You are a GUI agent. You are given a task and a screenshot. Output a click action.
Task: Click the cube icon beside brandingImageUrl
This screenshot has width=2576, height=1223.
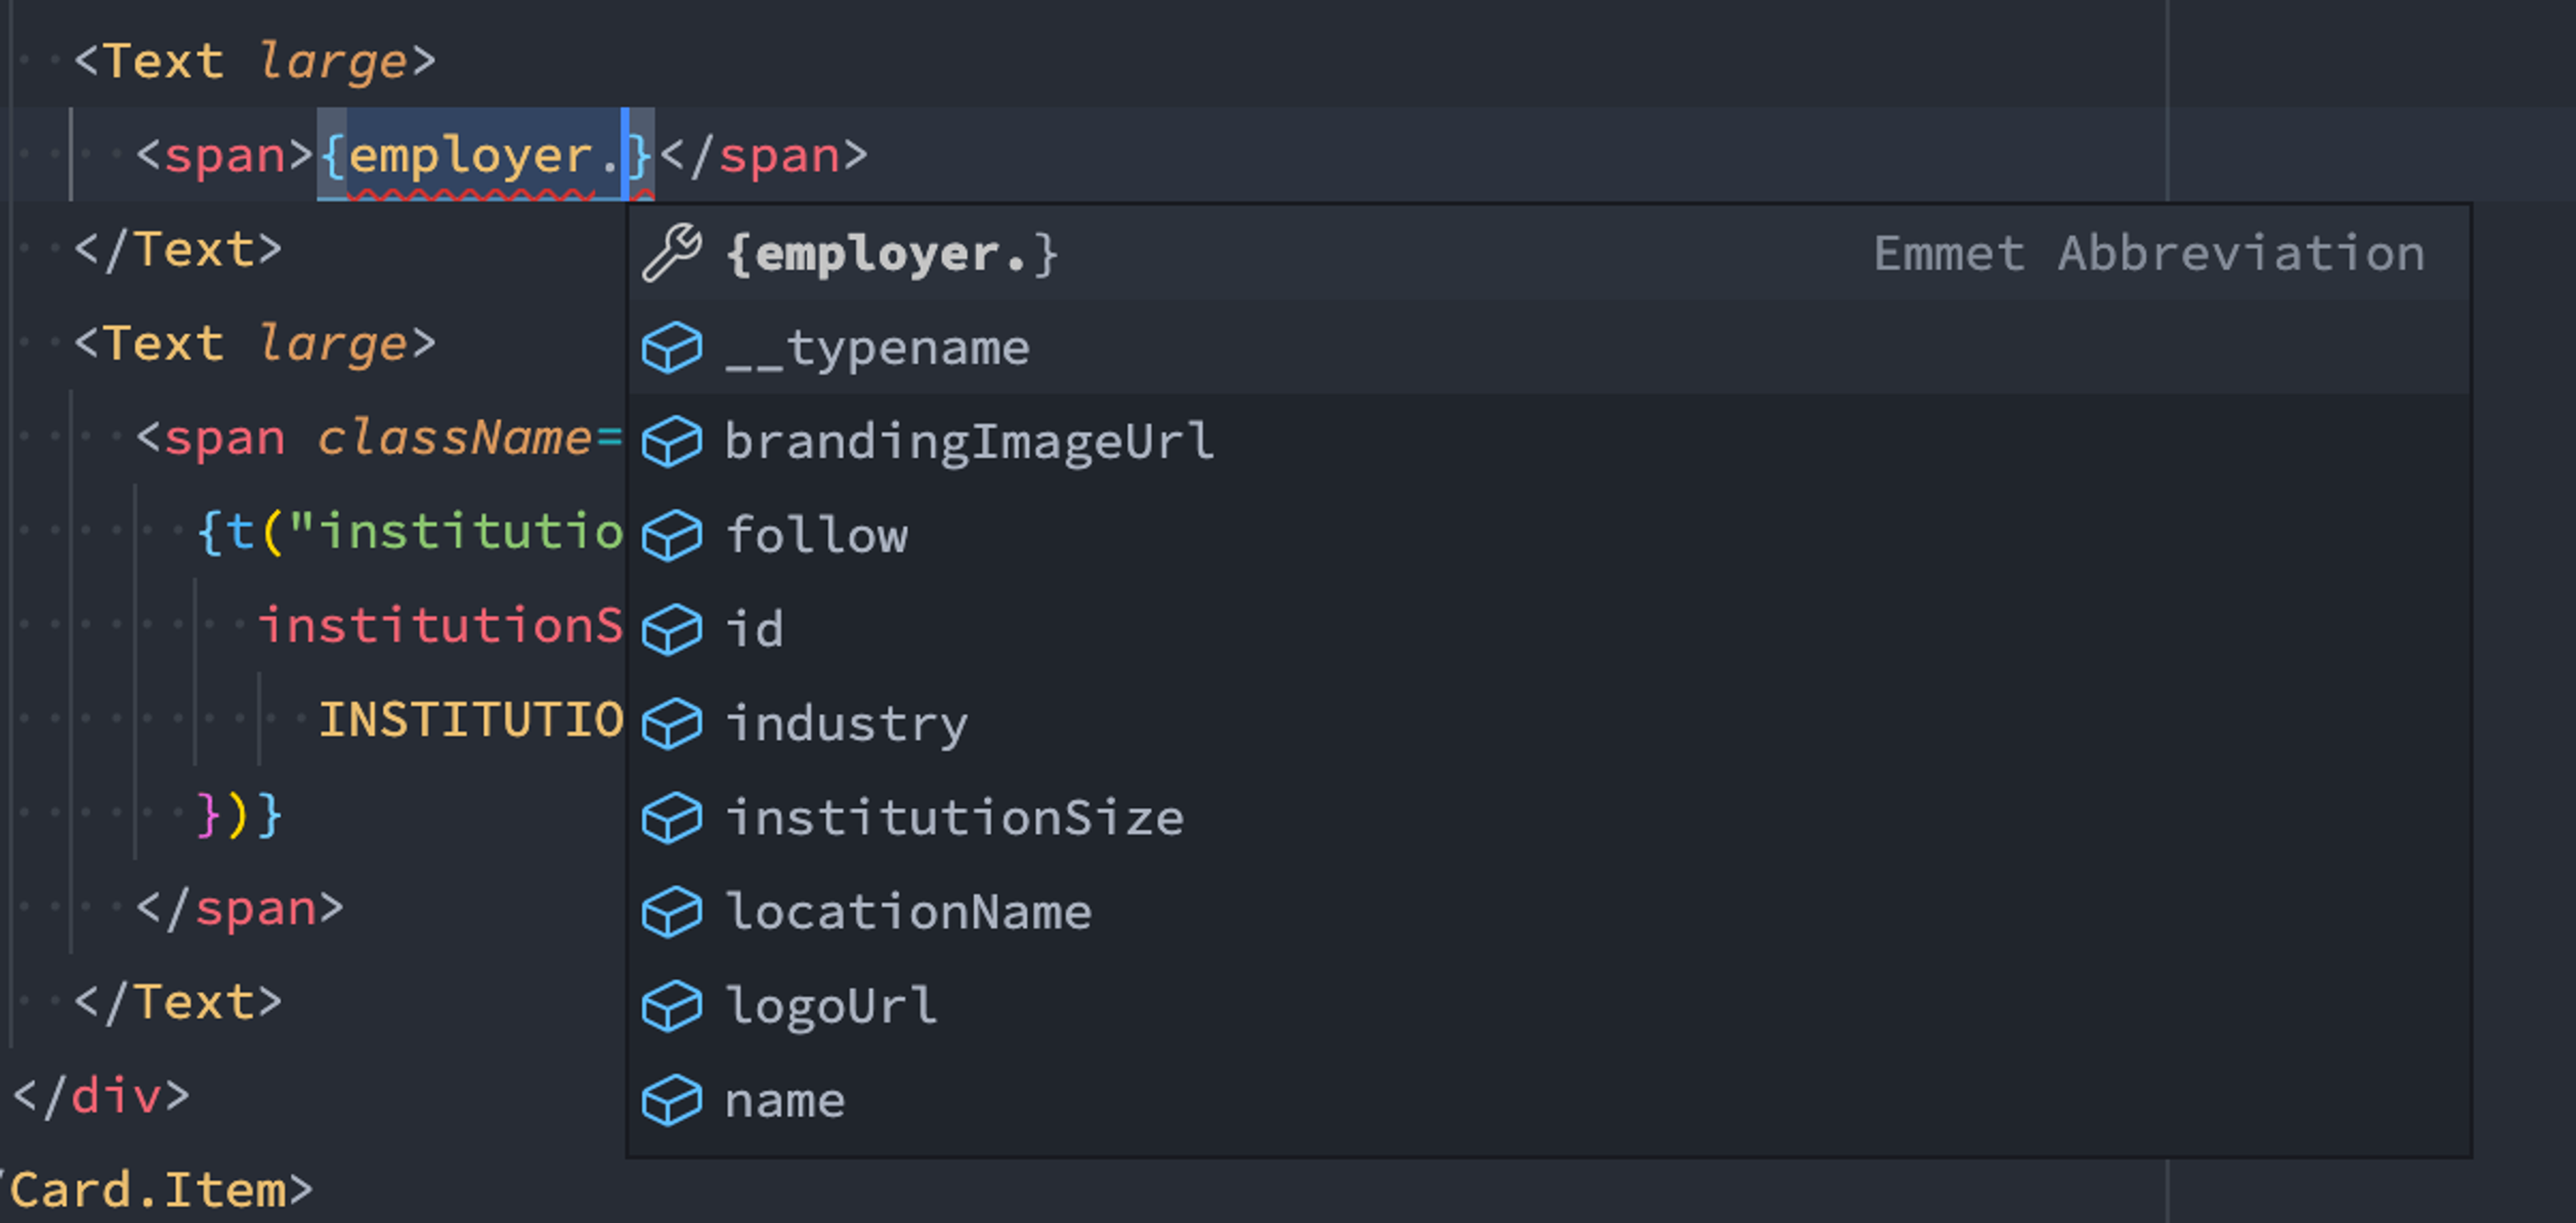(x=671, y=442)
